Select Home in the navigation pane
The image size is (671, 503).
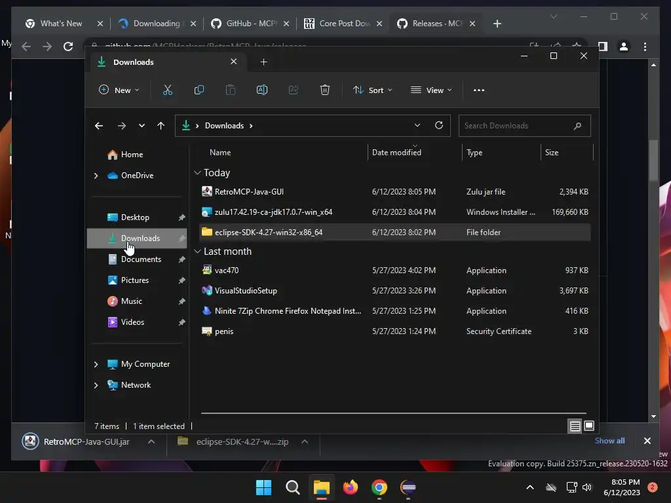coord(132,155)
